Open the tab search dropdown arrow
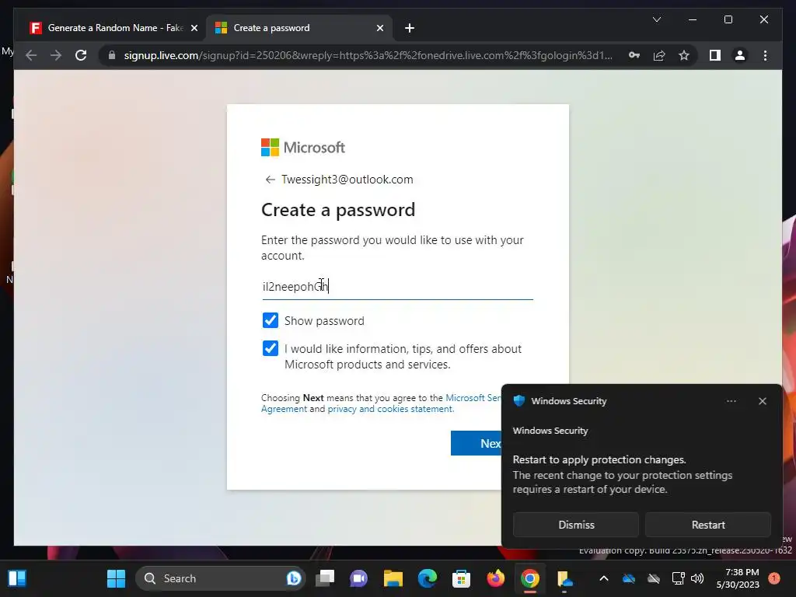The image size is (796, 597). coord(656,19)
